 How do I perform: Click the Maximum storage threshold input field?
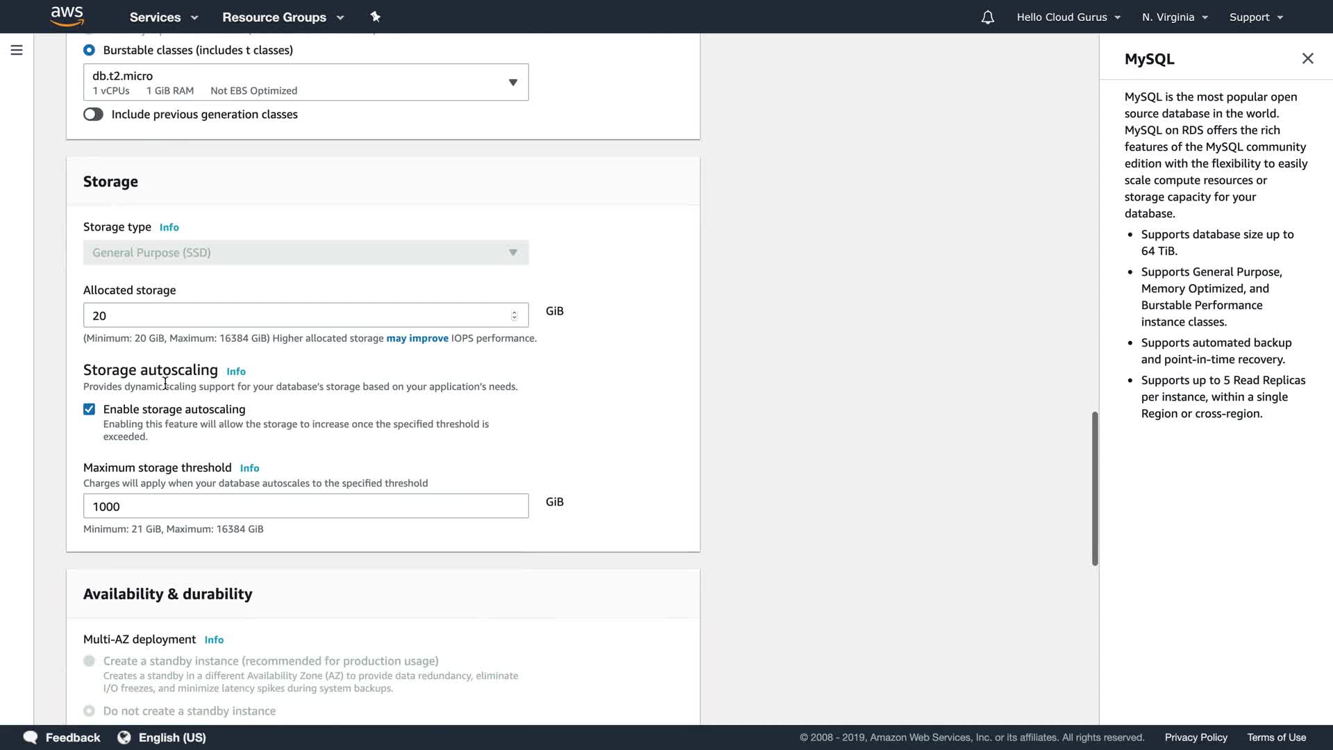coord(305,506)
